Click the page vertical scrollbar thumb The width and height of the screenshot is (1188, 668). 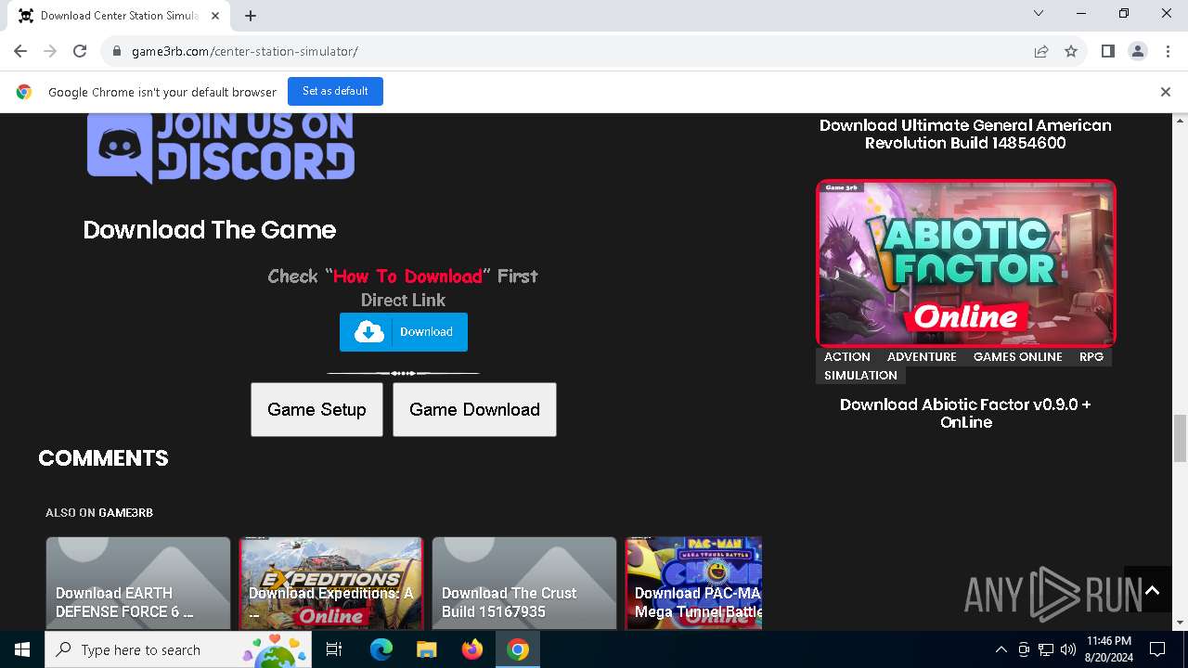click(1180, 438)
